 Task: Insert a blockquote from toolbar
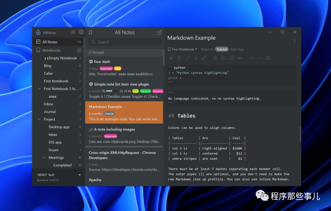[x=240, y=58]
